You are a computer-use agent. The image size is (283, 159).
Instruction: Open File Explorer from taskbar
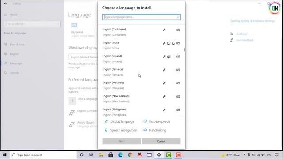(x=101, y=155)
